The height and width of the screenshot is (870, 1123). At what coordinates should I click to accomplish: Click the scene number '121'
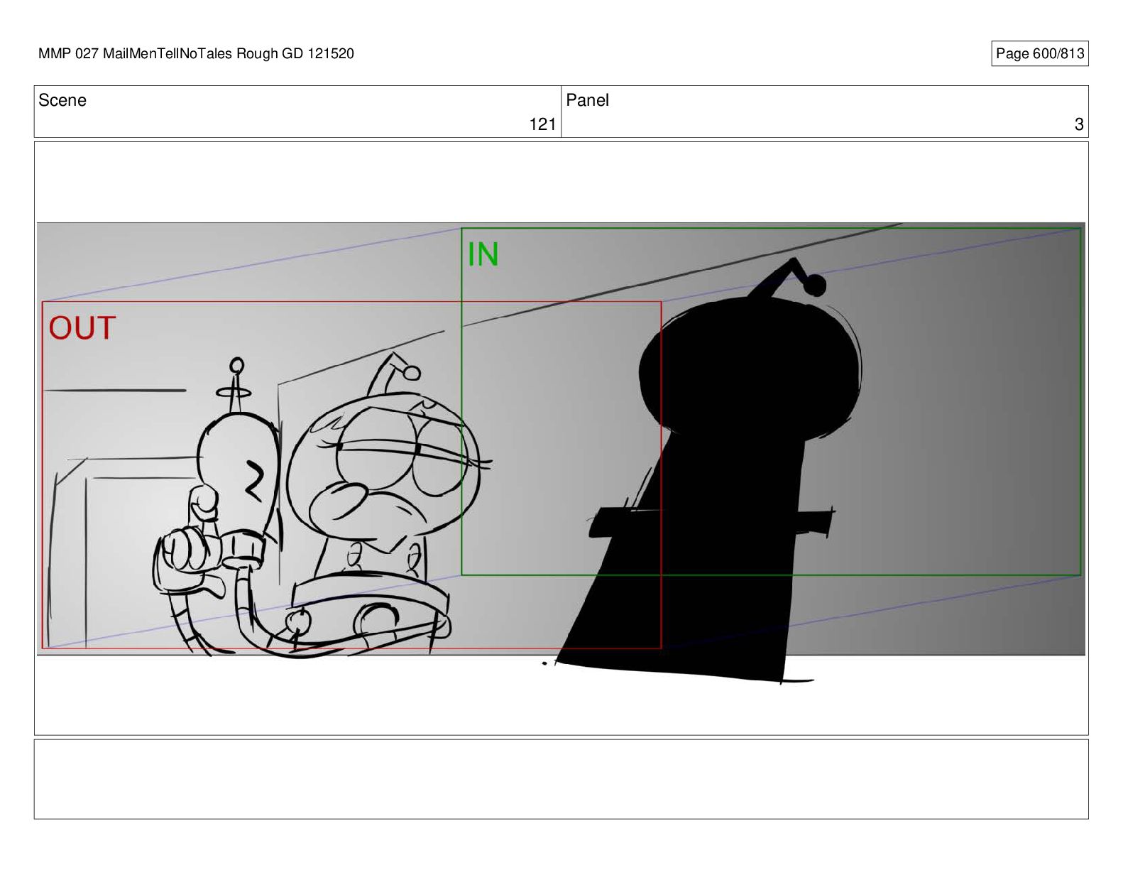point(542,124)
